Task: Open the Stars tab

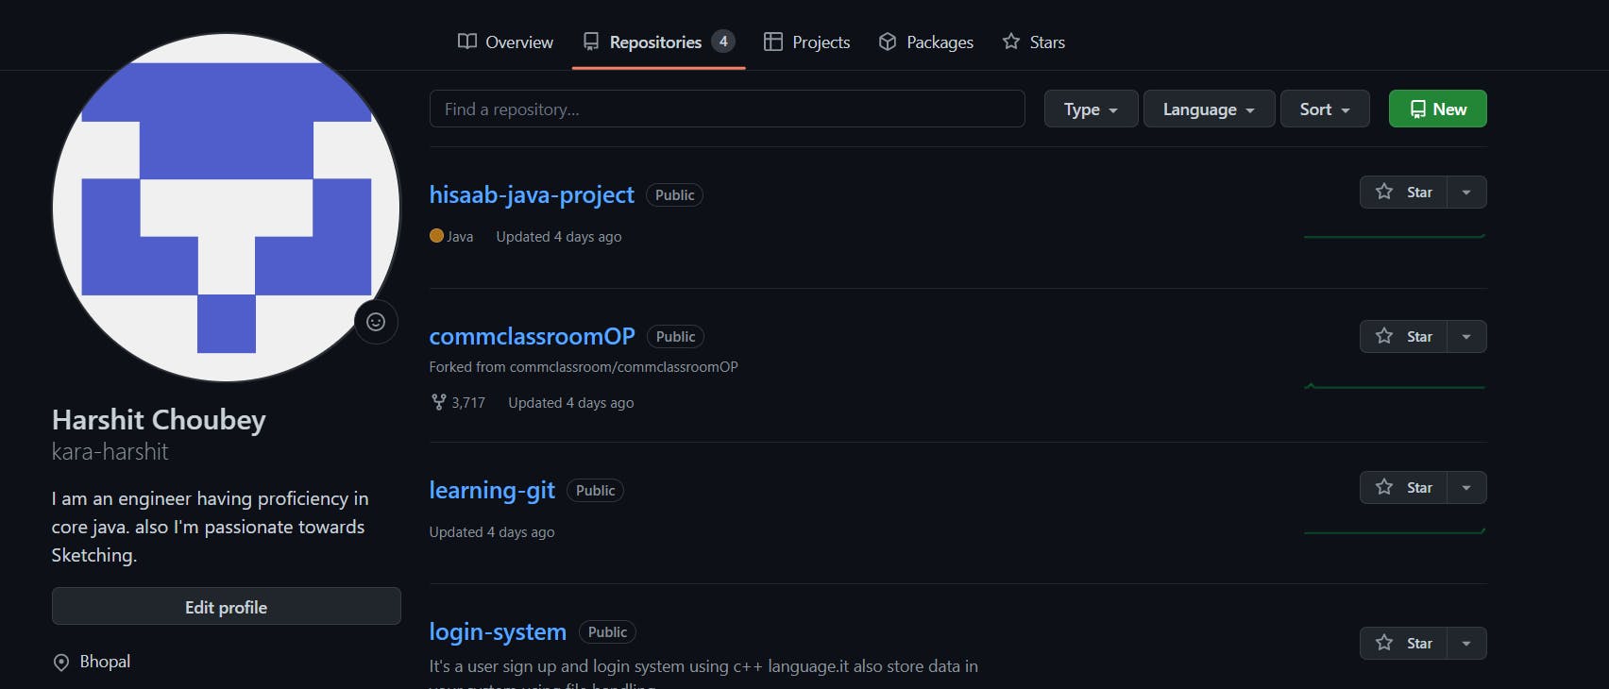Action: point(1033,42)
